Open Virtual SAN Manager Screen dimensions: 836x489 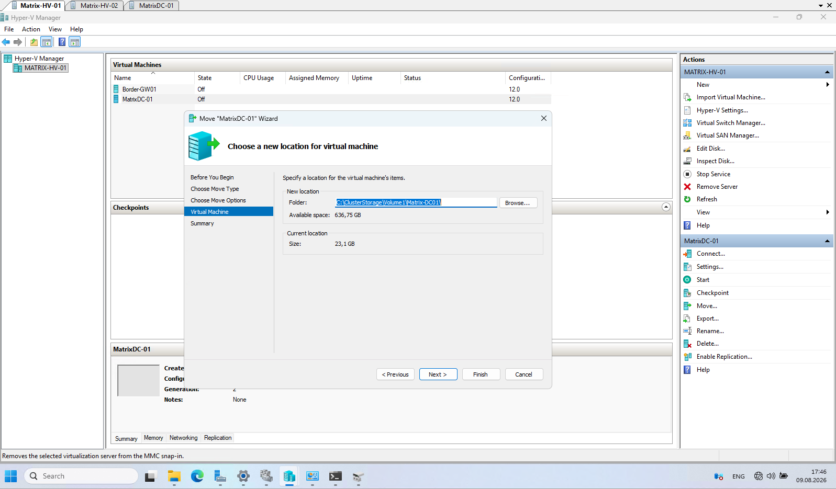[x=728, y=135]
